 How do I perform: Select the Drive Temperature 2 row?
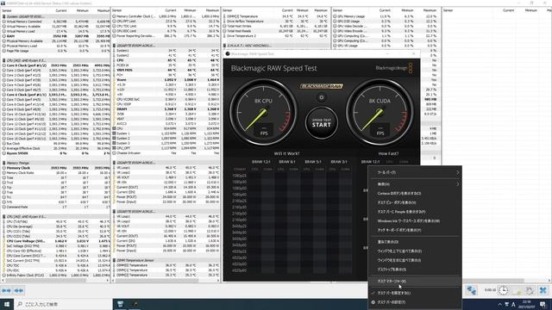276,36
